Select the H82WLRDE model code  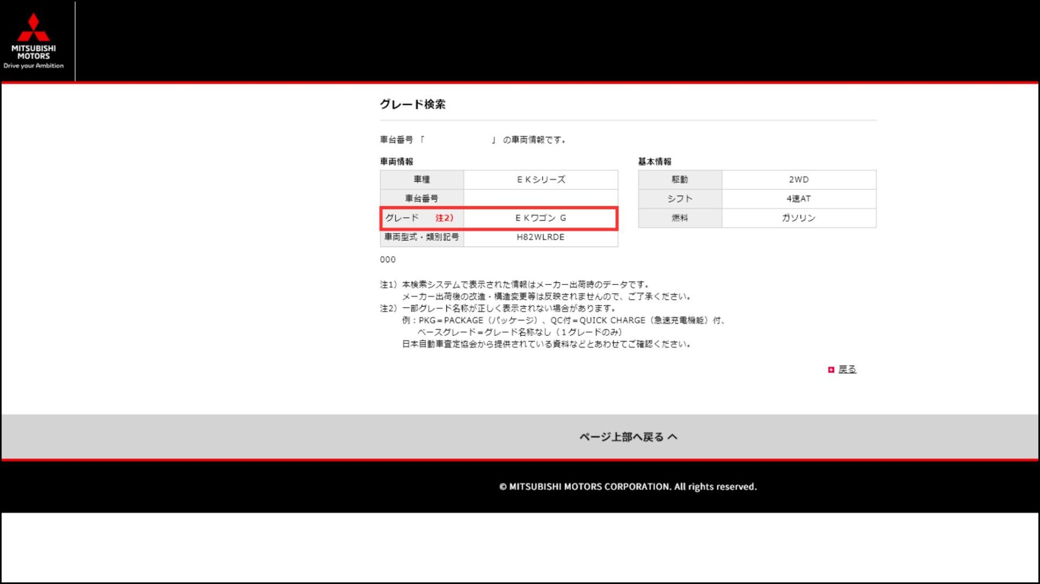[x=540, y=237]
